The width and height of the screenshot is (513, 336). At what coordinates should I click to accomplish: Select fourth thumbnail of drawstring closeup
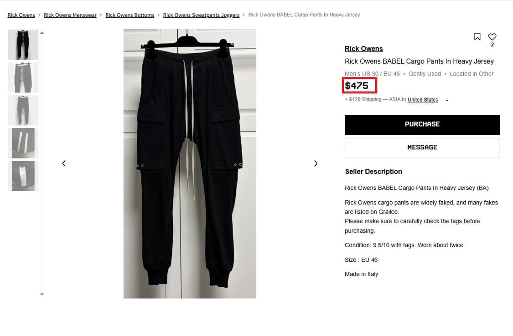click(x=23, y=143)
